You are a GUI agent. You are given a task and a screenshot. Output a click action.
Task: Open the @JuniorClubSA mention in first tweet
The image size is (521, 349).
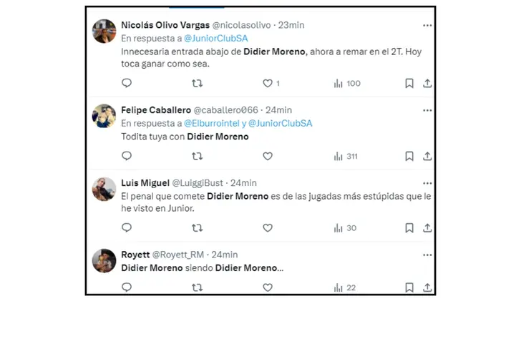[x=216, y=39]
